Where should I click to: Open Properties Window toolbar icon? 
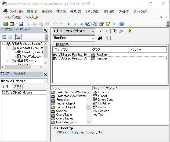pyautogui.click(x=101, y=24)
